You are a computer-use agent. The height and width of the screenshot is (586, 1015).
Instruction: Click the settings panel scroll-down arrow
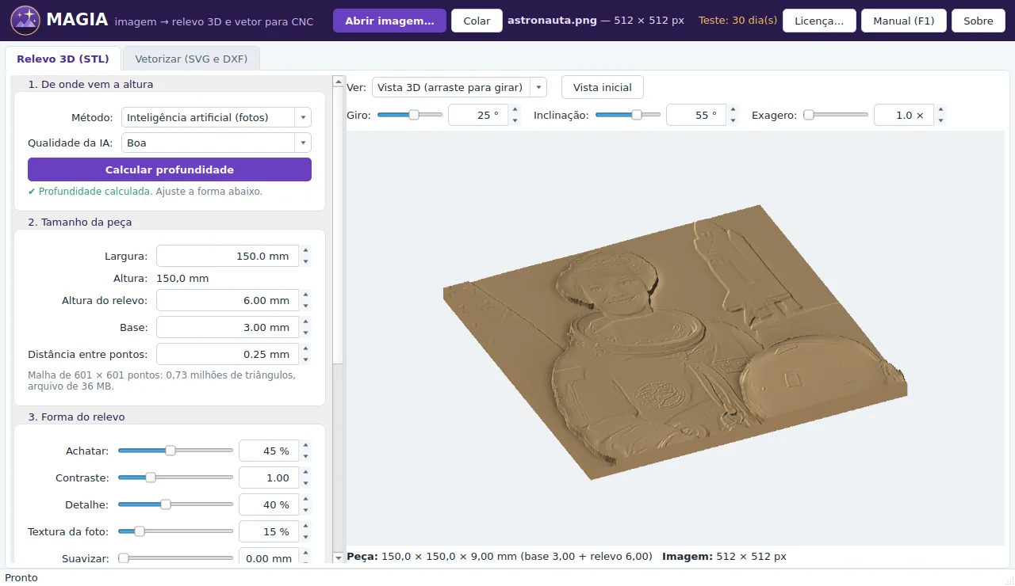(338, 557)
